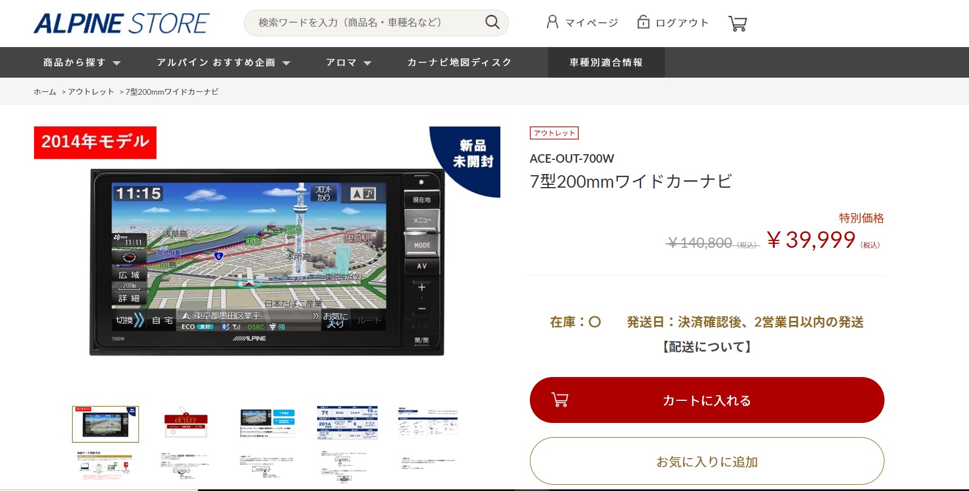
Task: Click the 7型200mmワイドカーナビ breadcrumb text
Action: pos(172,92)
